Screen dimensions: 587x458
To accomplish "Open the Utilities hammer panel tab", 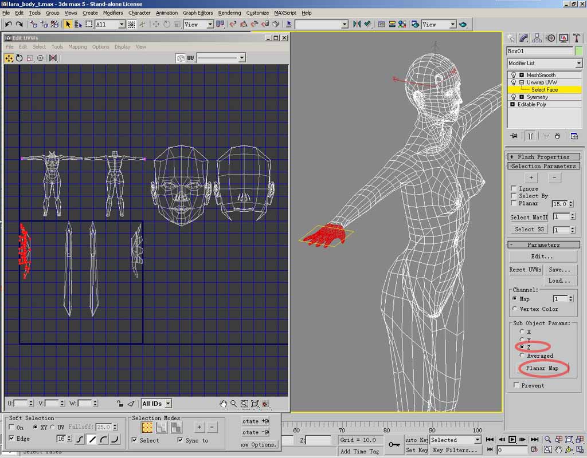I will point(576,38).
